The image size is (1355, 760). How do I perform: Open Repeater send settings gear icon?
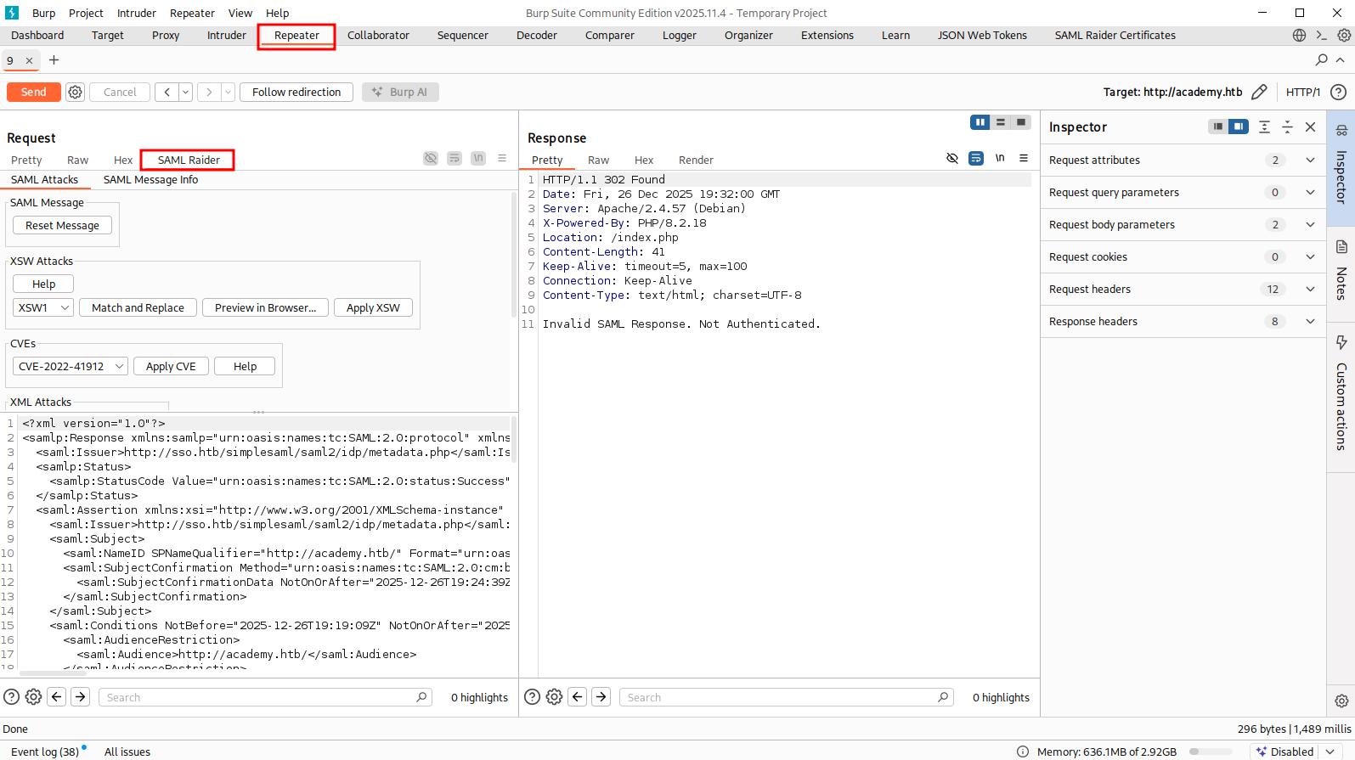tap(76, 92)
